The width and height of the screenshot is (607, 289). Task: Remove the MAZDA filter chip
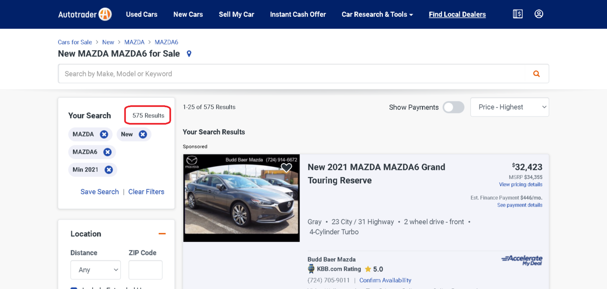coord(104,134)
